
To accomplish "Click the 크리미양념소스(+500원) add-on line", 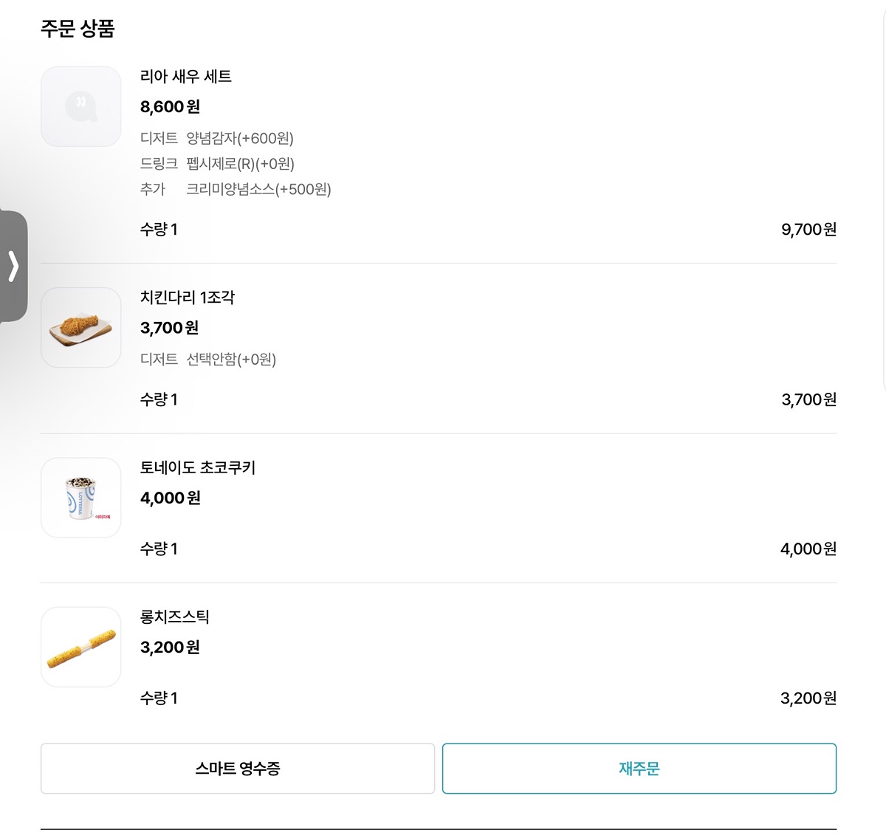I will click(x=258, y=190).
